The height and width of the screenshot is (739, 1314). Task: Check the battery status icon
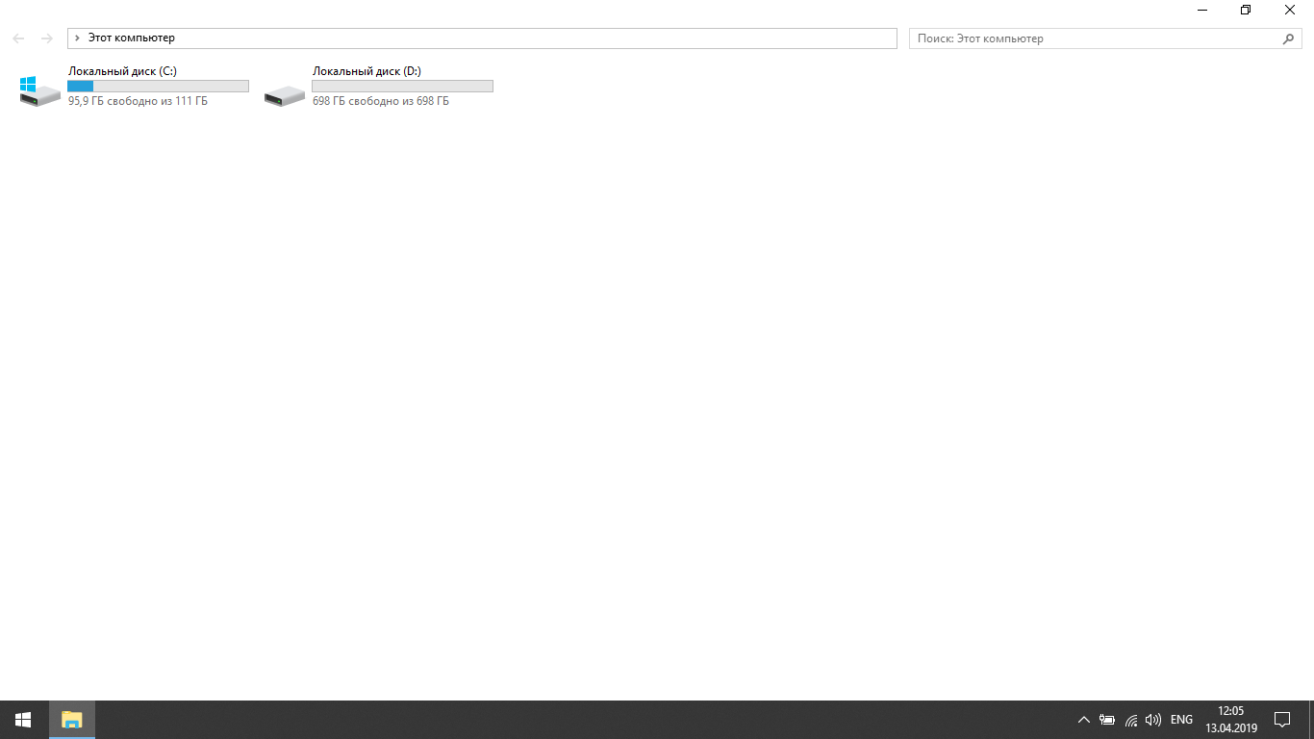pos(1107,720)
